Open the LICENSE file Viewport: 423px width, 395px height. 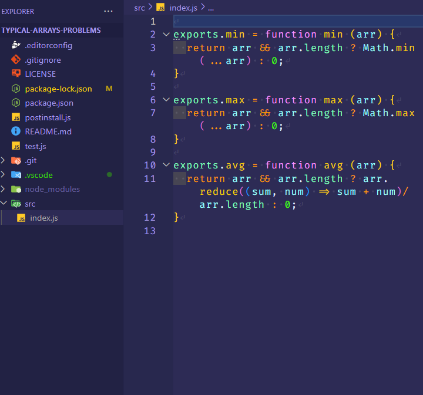[41, 74]
